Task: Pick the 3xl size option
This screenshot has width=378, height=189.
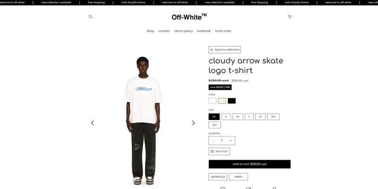Action: [215, 125]
